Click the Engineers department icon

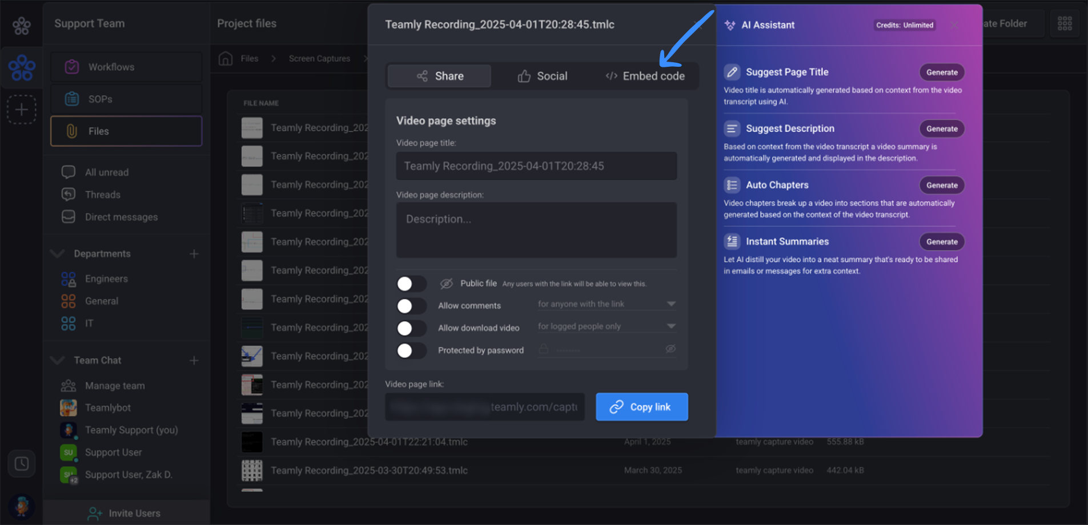coord(68,278)
